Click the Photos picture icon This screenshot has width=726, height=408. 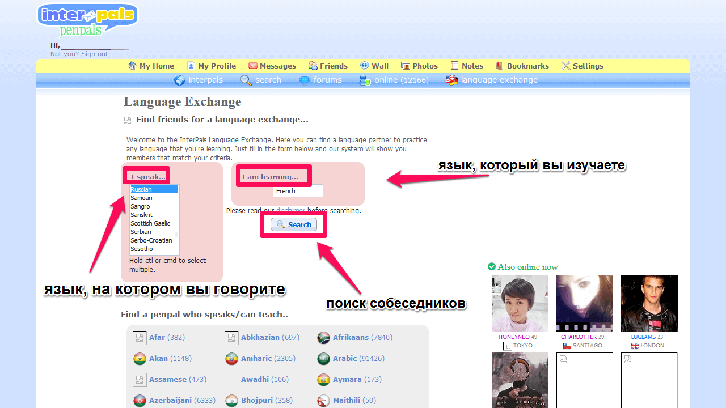406,66
